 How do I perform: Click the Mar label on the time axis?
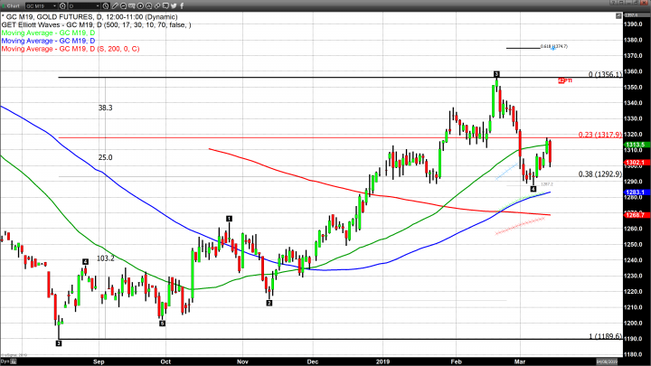pos(520,361)
